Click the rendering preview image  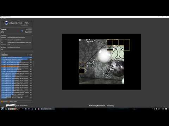101,62
